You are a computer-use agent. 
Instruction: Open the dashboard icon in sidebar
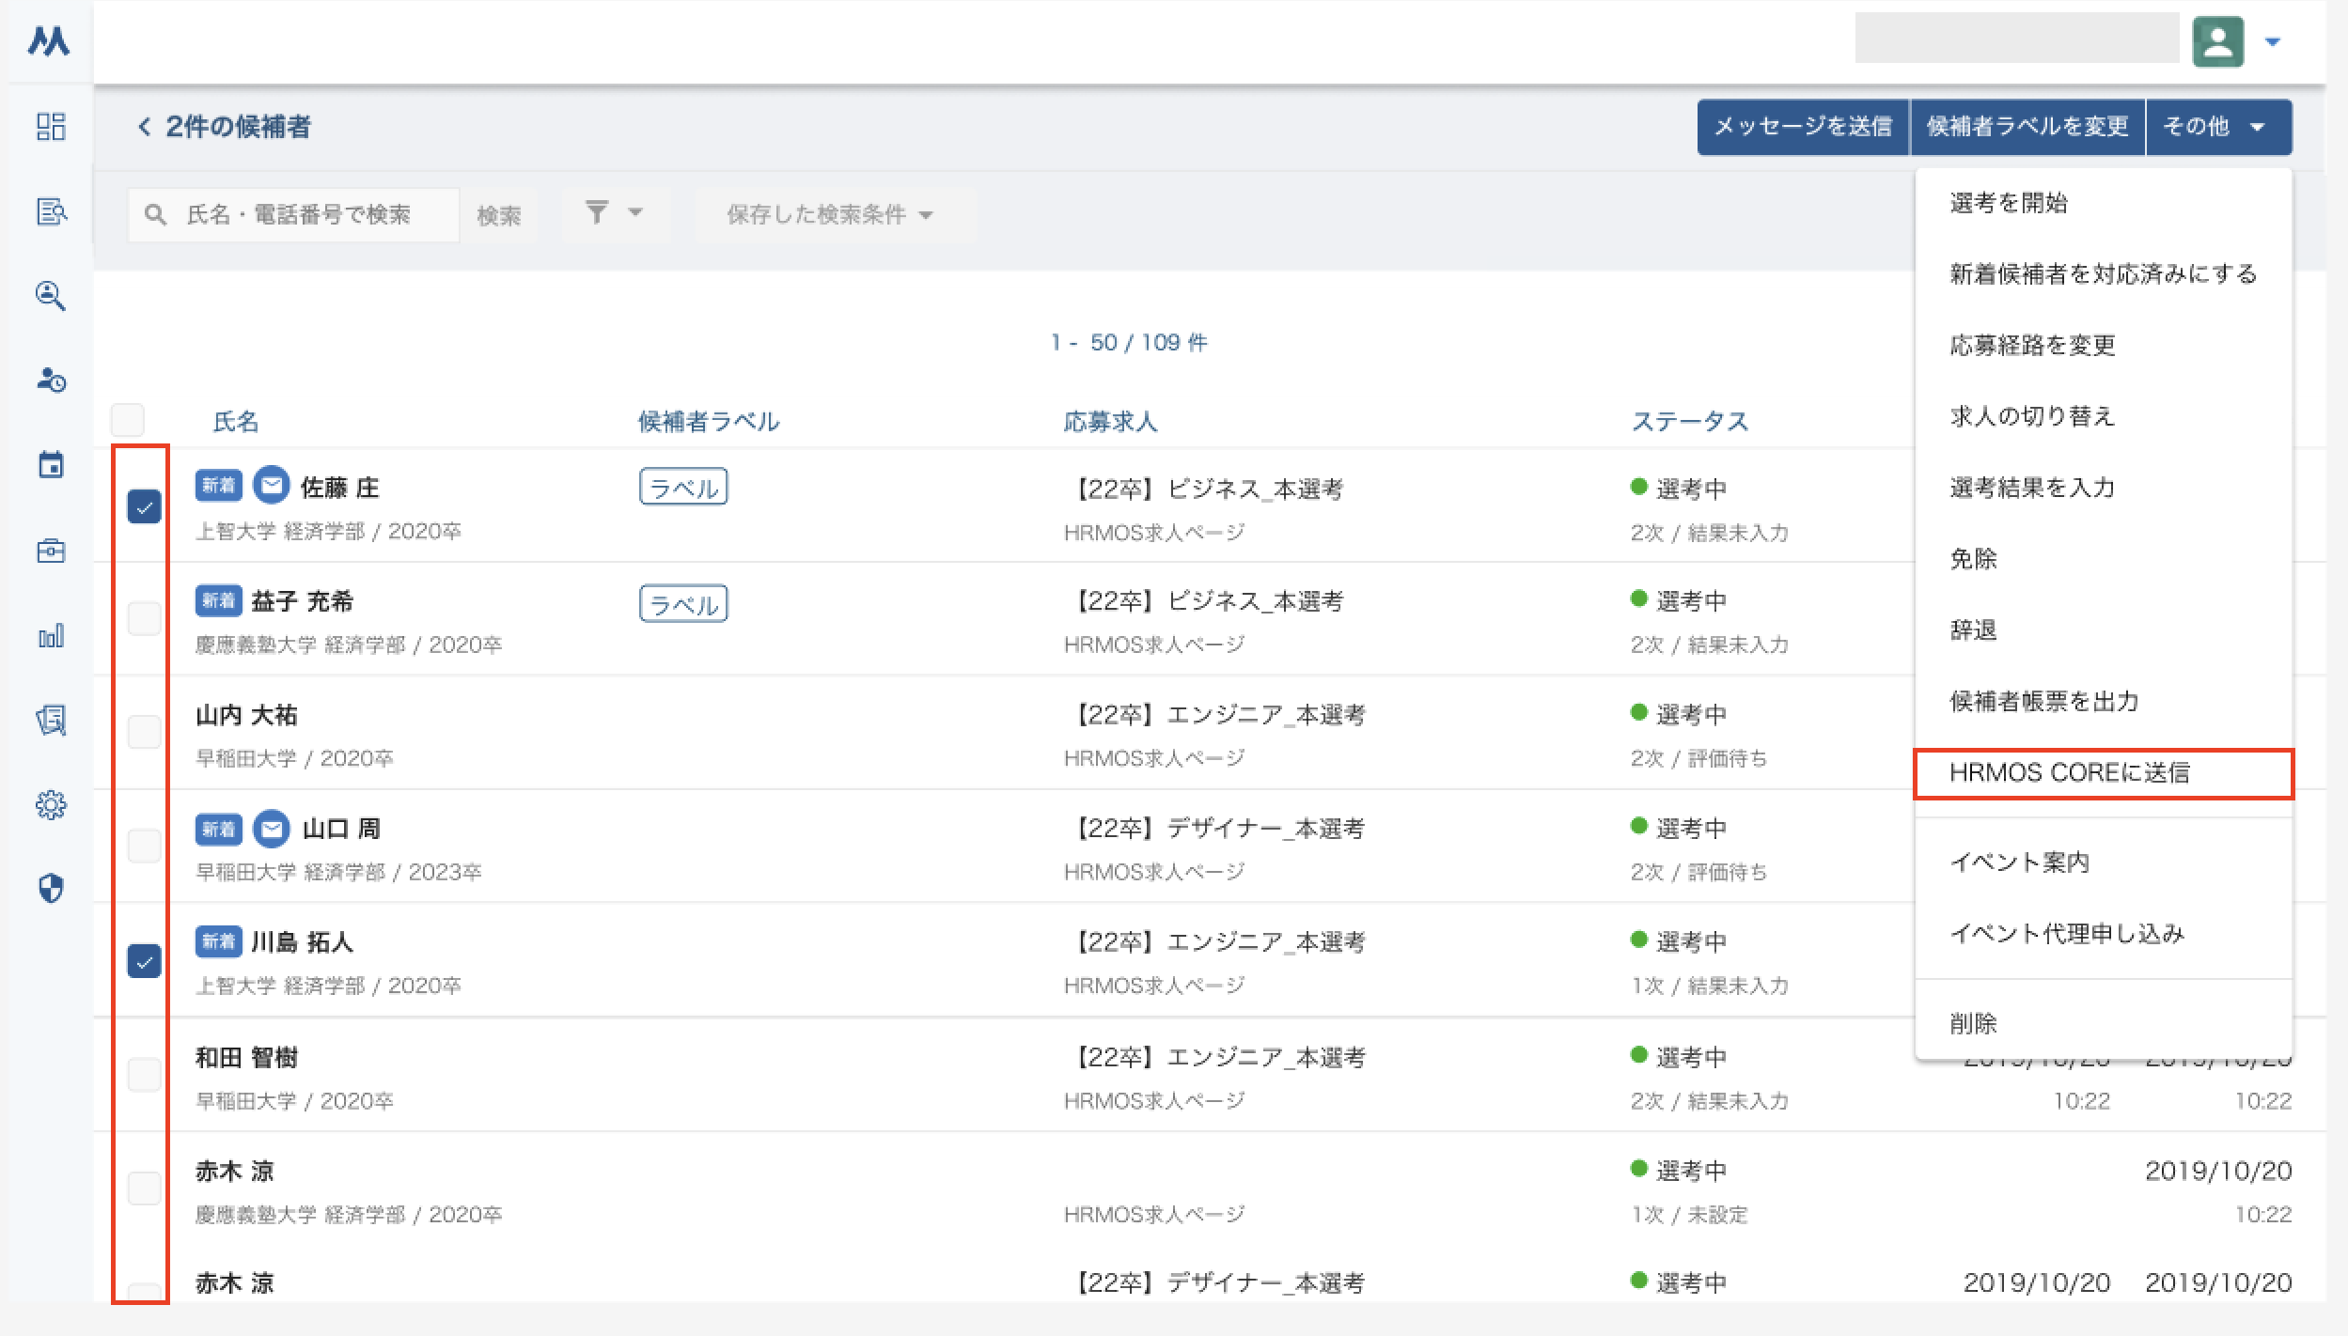coord(51,127)
